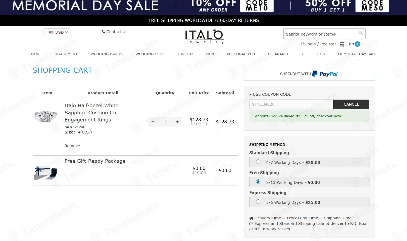Open the USD currency dropdown
Viewport: 407px width, 241px height.
pyautogui.click(x=57, y=32)
